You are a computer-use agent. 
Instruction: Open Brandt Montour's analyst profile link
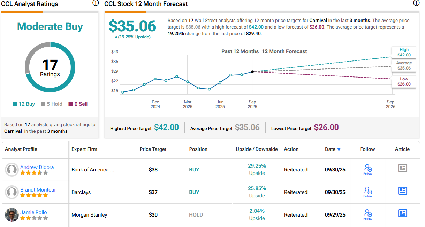pyautogui.click(x=38, y=190)
